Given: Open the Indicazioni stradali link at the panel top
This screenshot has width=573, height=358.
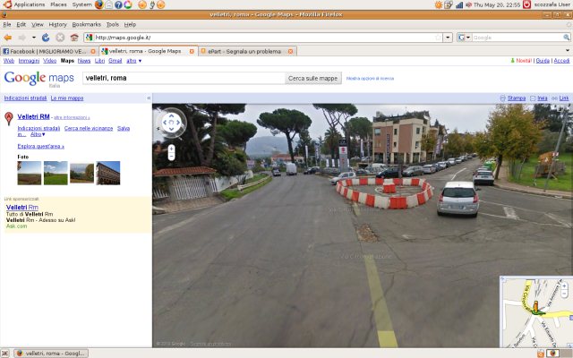Looking at the screenshot, I should point(24,98).
